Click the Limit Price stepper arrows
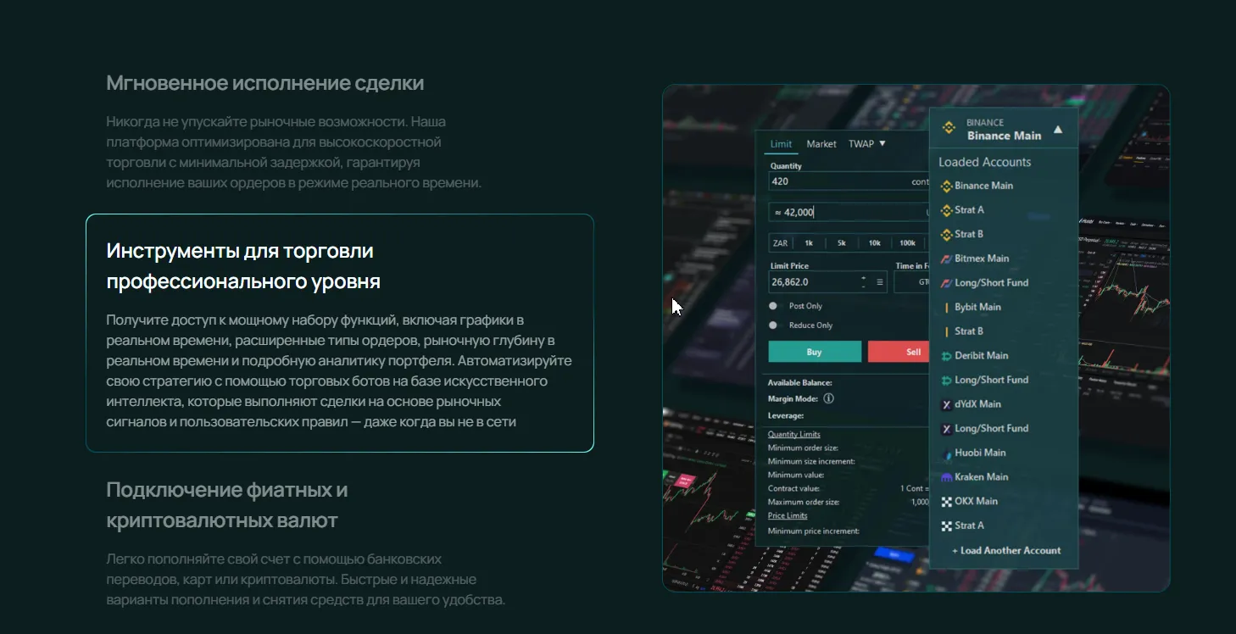 pyautogui.click(x=864, y=282)
